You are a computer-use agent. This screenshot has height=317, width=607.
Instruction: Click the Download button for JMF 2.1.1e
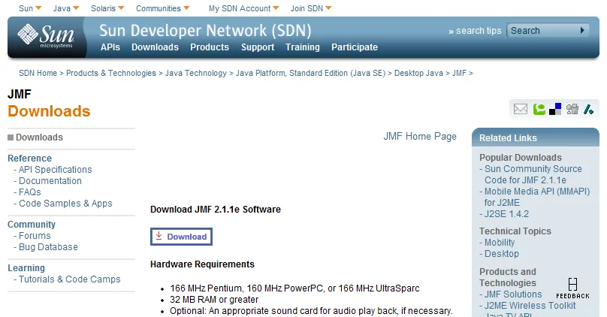[x=181, y=237]
